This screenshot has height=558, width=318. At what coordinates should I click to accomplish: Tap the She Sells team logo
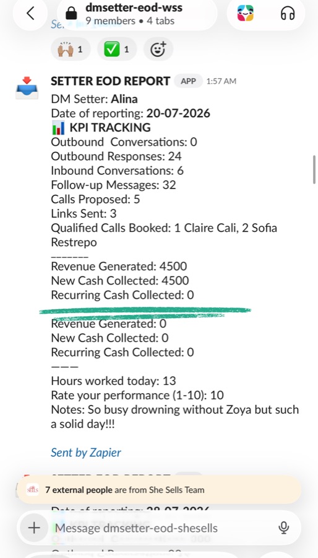click(32, 490)
